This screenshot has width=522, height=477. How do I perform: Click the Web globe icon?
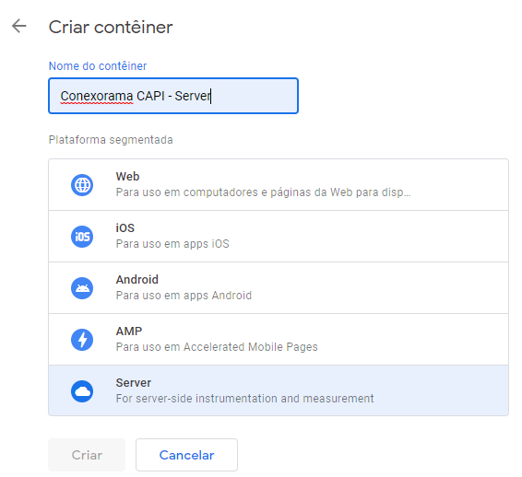pyautogui.click(x=82, y=185)
